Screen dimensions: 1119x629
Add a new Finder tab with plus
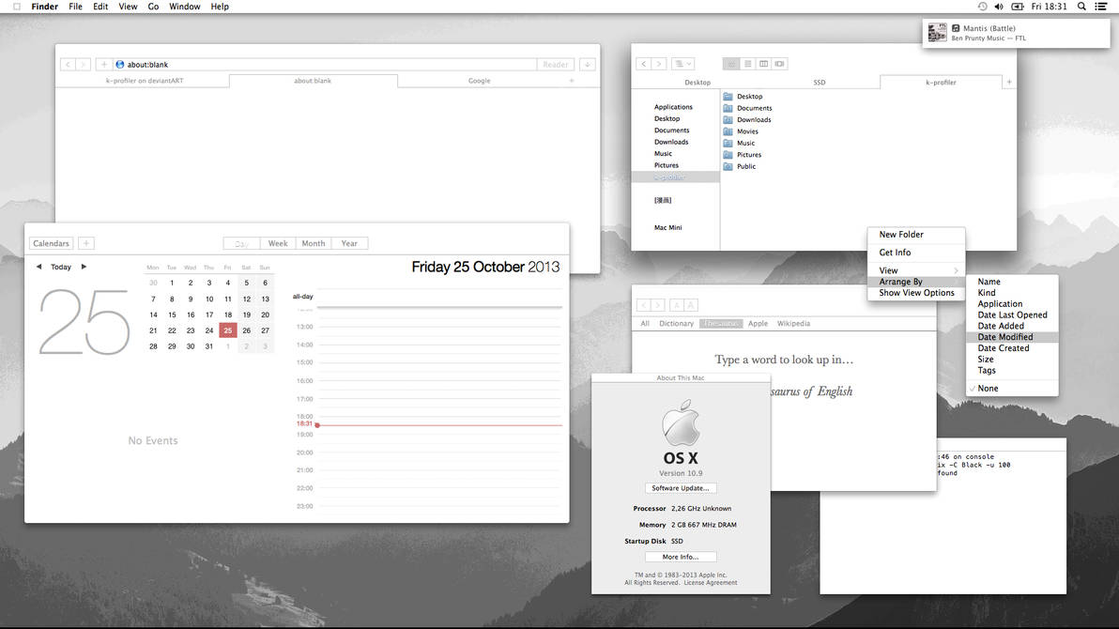click(1009, 82)
